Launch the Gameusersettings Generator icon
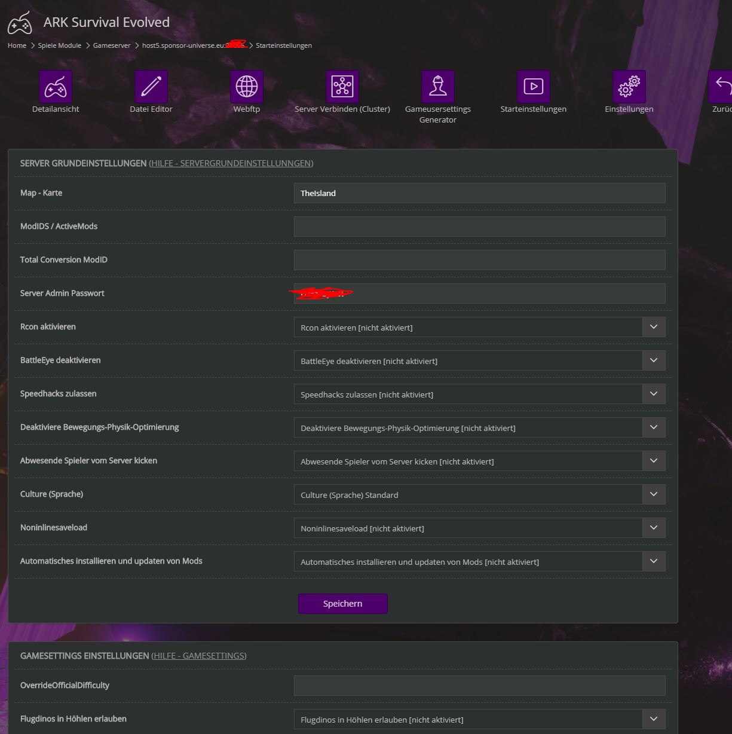The height and width of the screenshot is (734, 732). point(438,87)
